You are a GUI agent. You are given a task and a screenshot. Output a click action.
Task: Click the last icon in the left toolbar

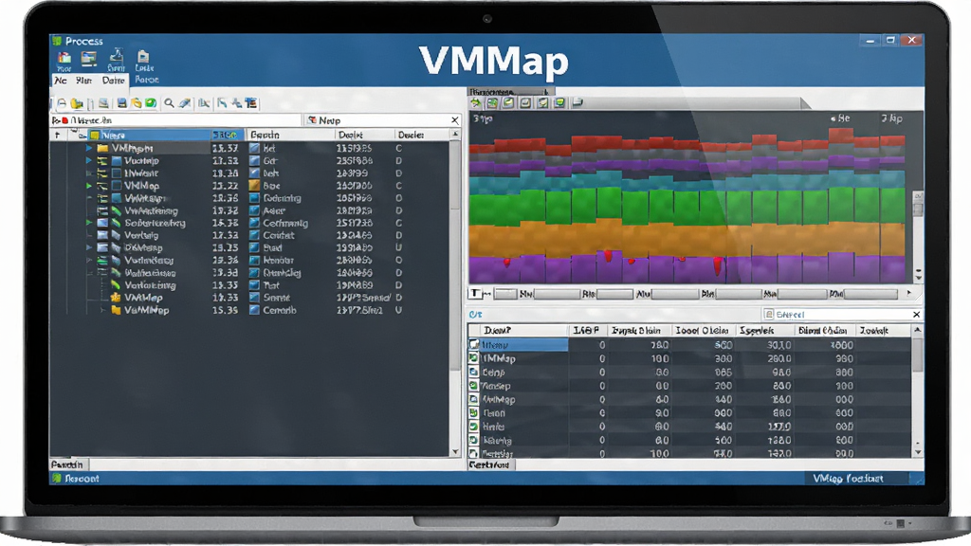(250, 102)
